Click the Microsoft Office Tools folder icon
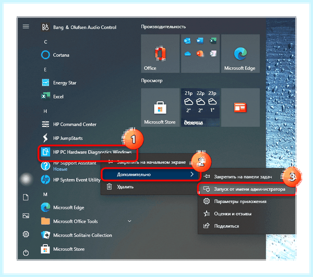The height and width of the screenshot is (277, 313). click(45, 221)
